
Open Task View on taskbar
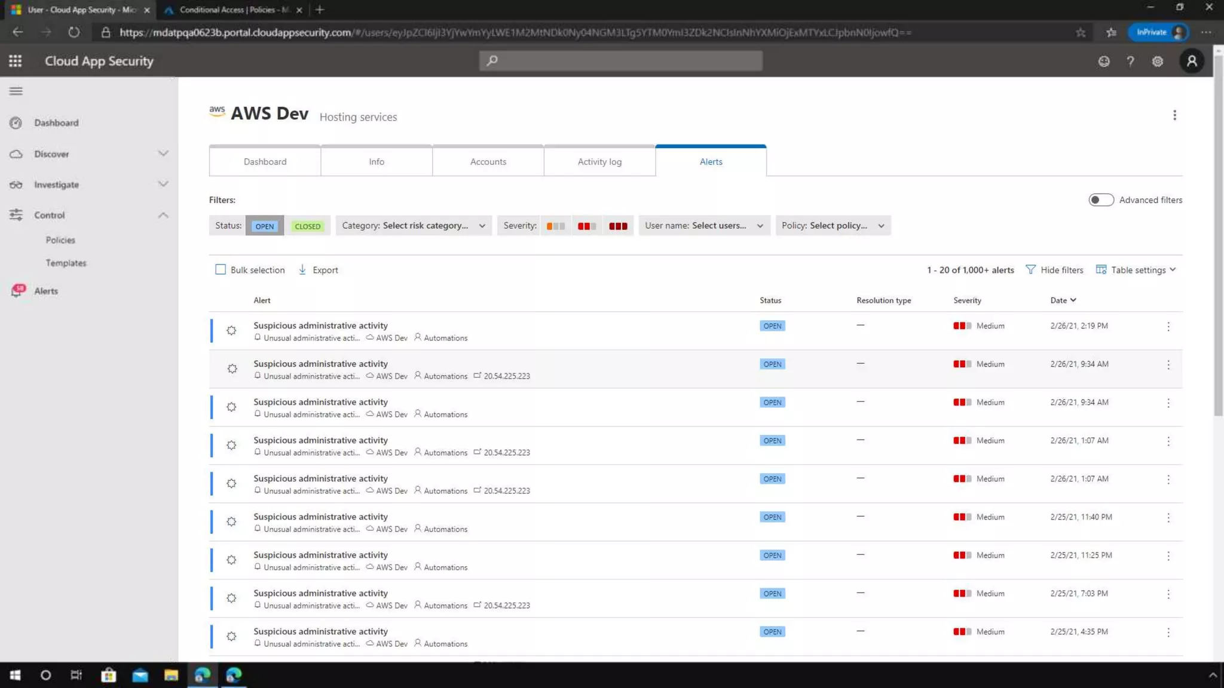click(x=76, y=675)
